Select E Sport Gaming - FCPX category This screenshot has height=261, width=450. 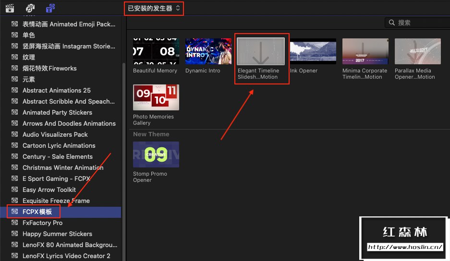tap(61, 178)
